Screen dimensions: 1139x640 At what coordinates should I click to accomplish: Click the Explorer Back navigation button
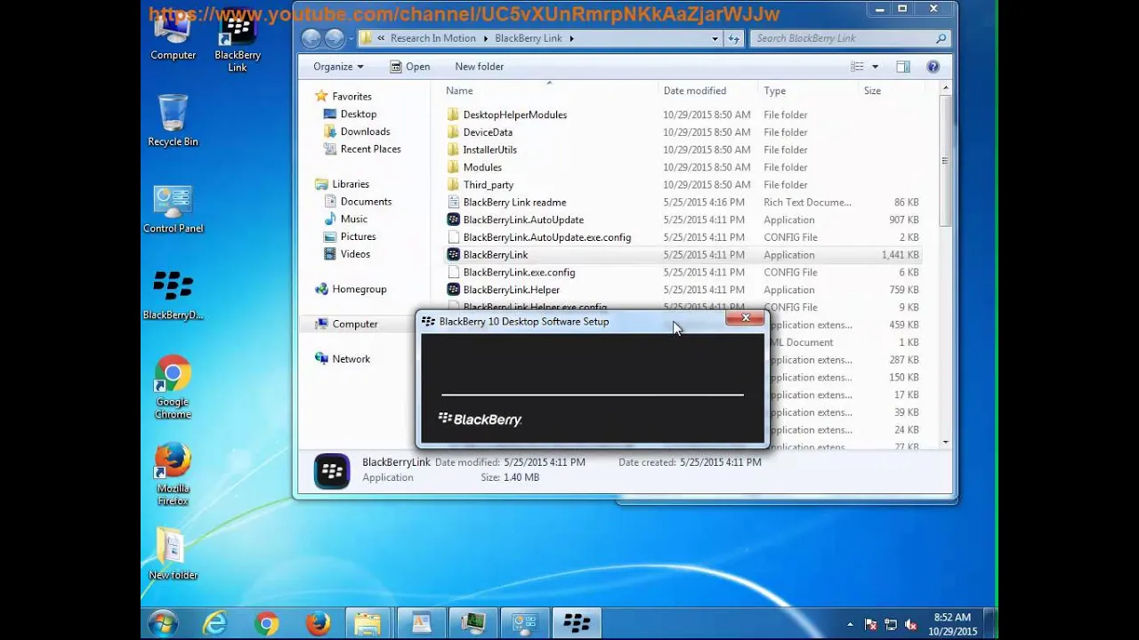click(311, 38)
